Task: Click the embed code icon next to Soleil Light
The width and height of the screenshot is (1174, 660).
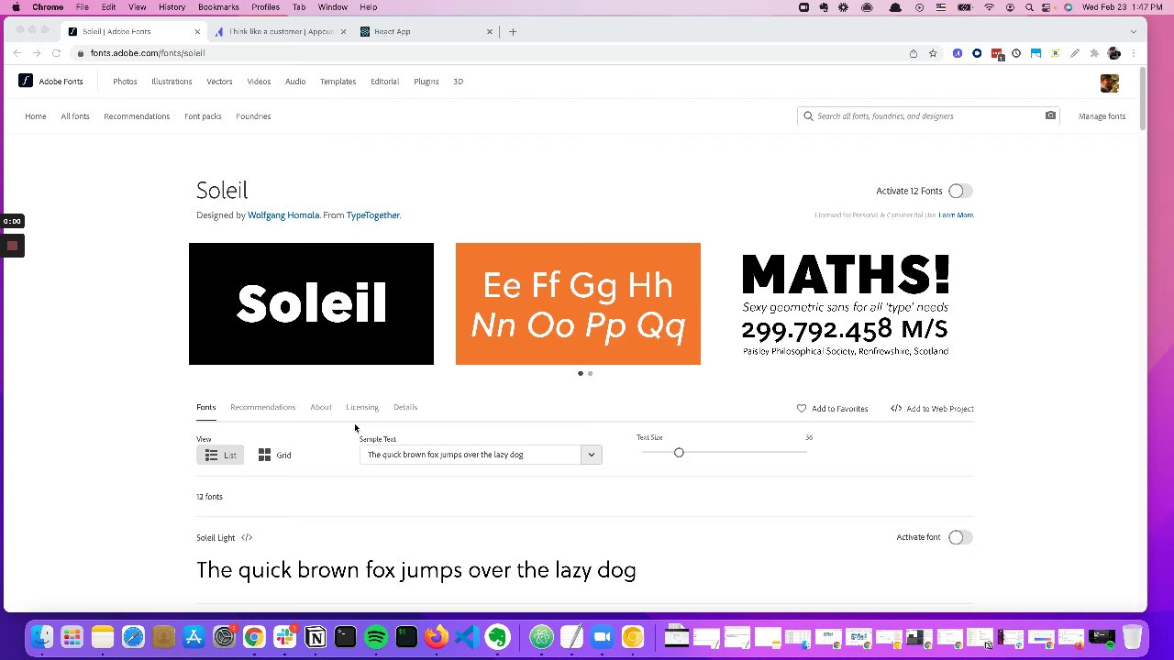Action: [246, 537]
